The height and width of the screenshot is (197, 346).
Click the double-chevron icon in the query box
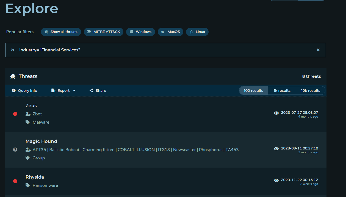[13, 50]
